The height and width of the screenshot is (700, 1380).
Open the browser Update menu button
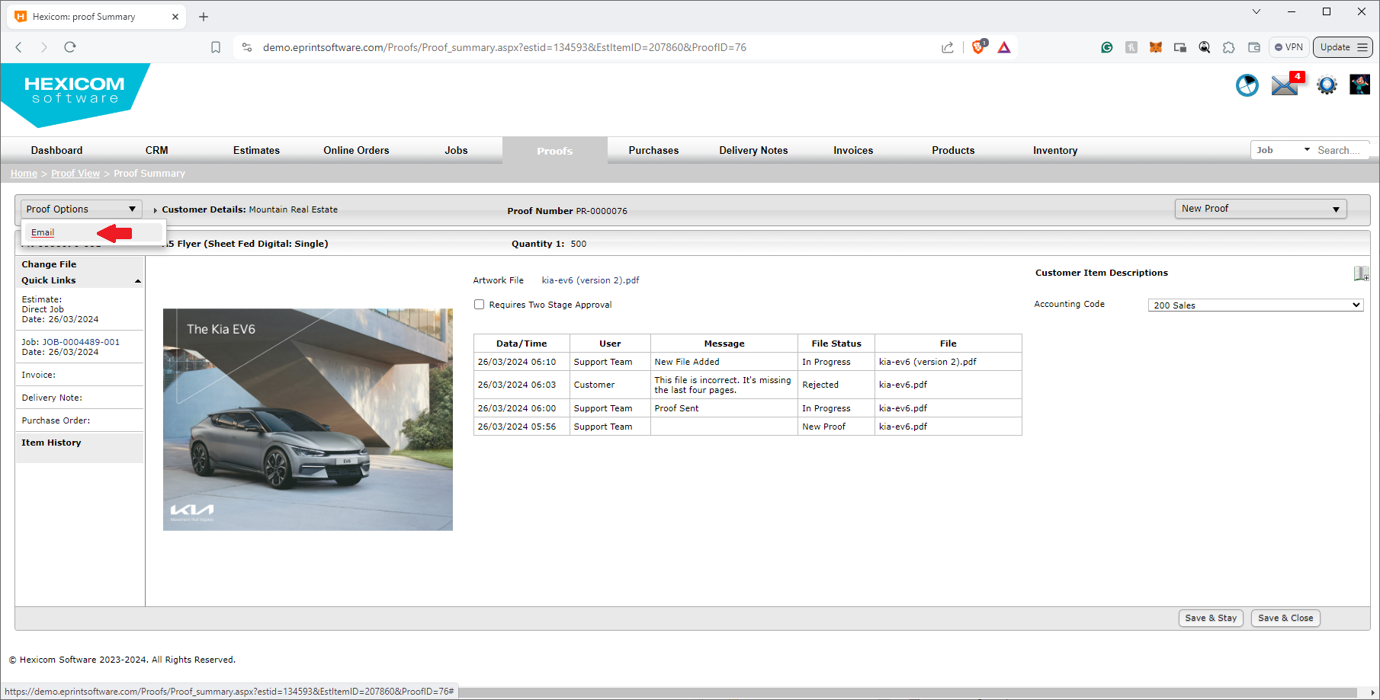(1343, 47)
